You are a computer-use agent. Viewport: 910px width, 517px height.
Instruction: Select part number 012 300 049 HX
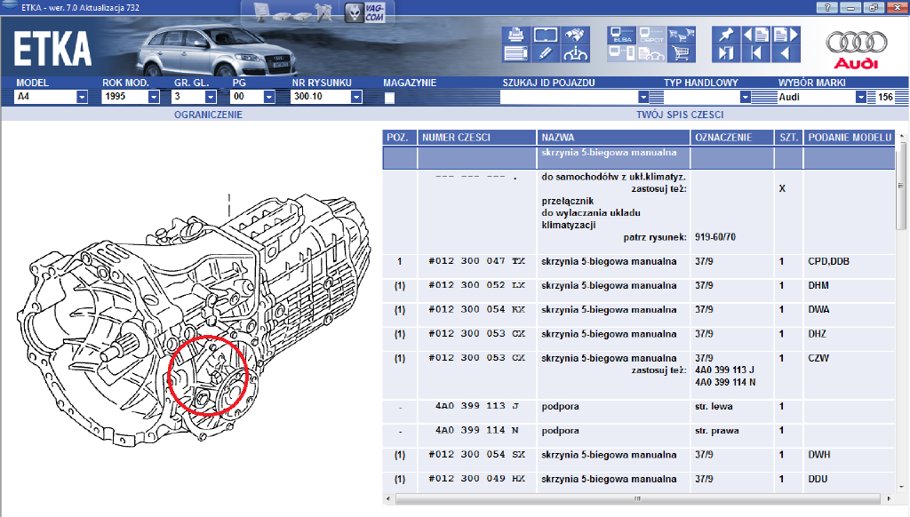(x=476, y=480)
